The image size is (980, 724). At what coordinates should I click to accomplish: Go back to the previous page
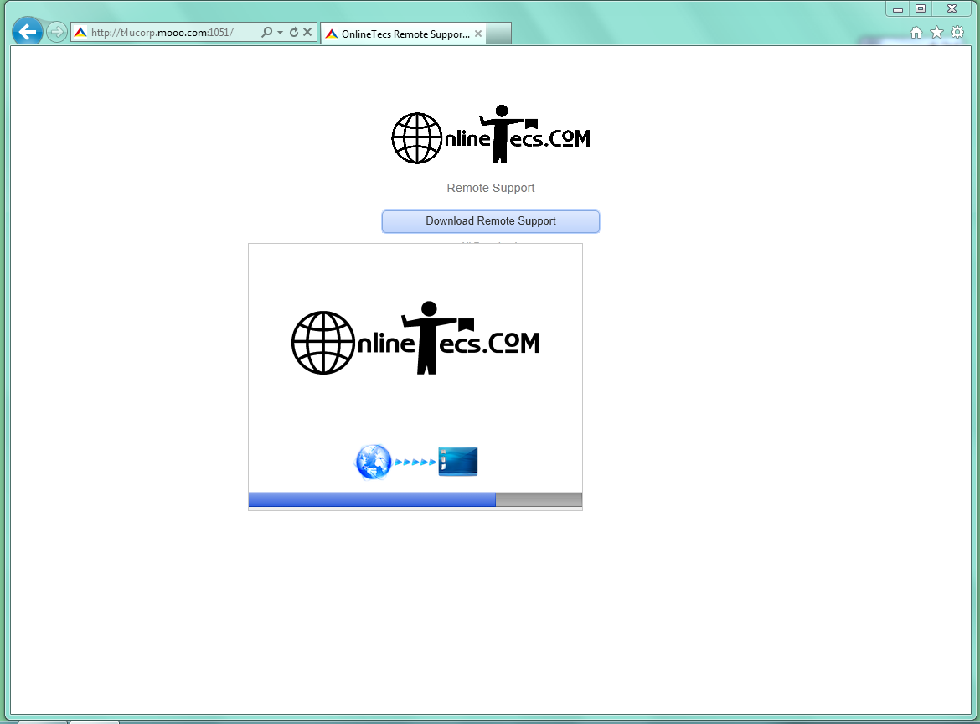(x=27, y=32)
